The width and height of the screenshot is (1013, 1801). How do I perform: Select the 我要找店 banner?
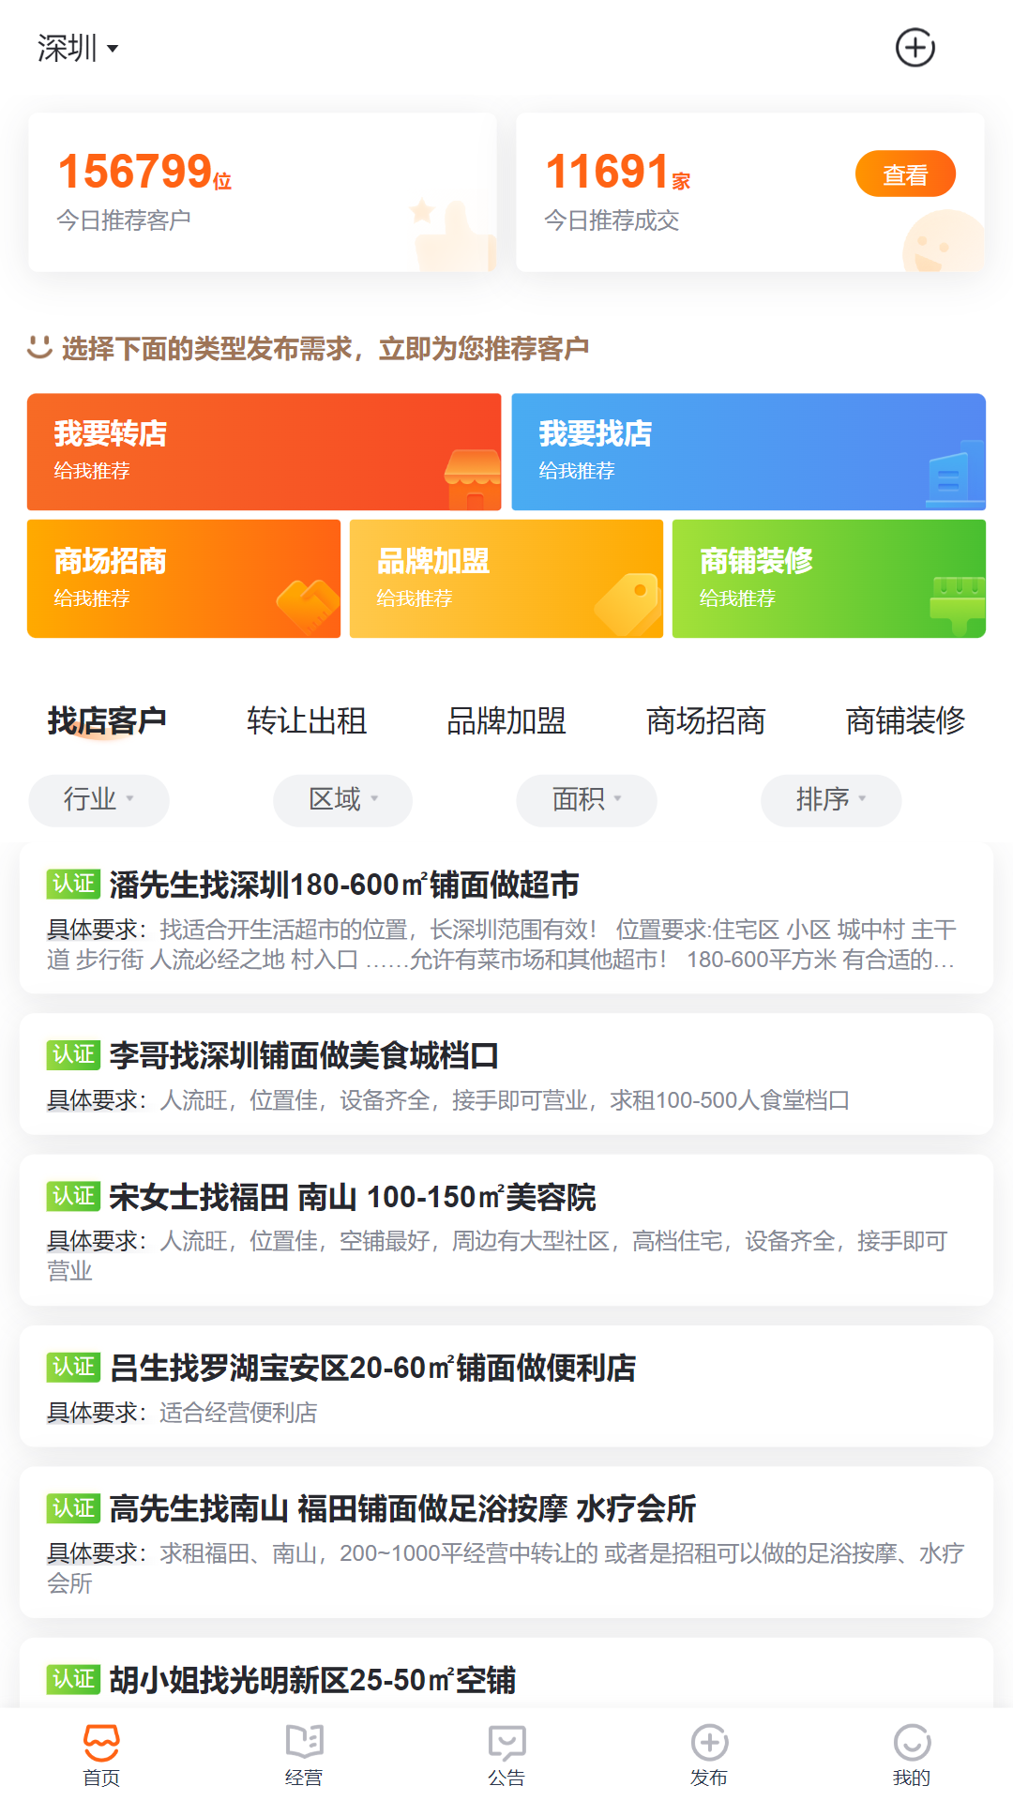click(748, 452)
